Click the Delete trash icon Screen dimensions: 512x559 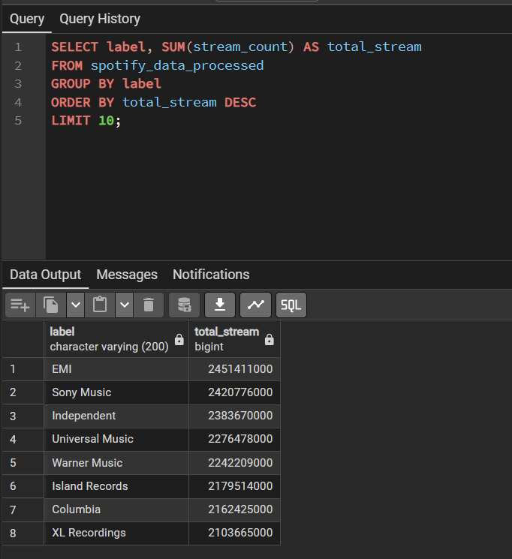click(x=149, y=305)
